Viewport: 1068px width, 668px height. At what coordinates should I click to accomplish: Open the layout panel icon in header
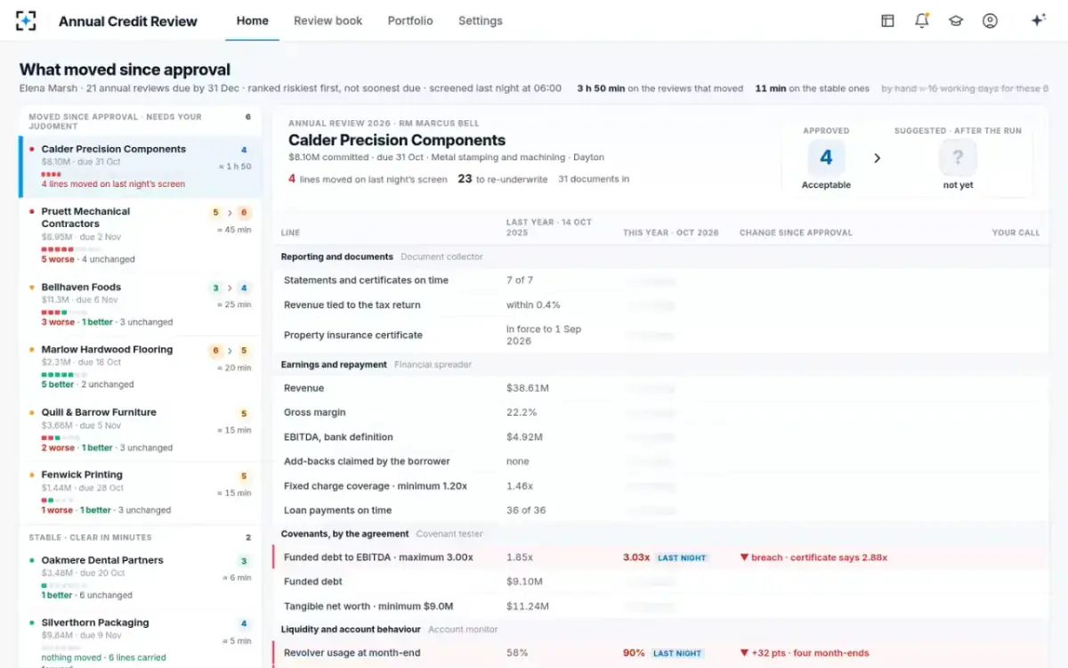(887, 20)
